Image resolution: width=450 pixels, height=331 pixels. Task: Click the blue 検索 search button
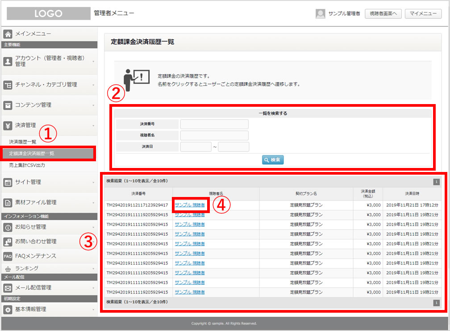click(273, 159)
